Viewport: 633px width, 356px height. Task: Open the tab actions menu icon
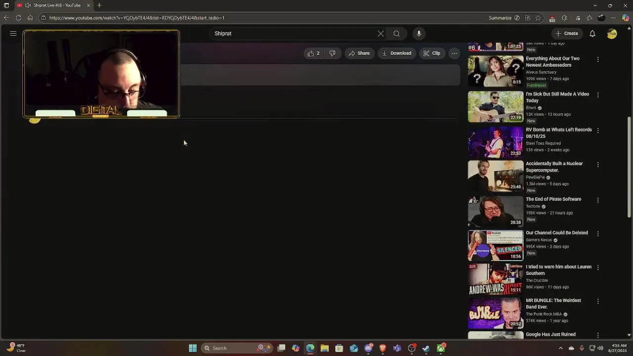[x=6, y=5]
